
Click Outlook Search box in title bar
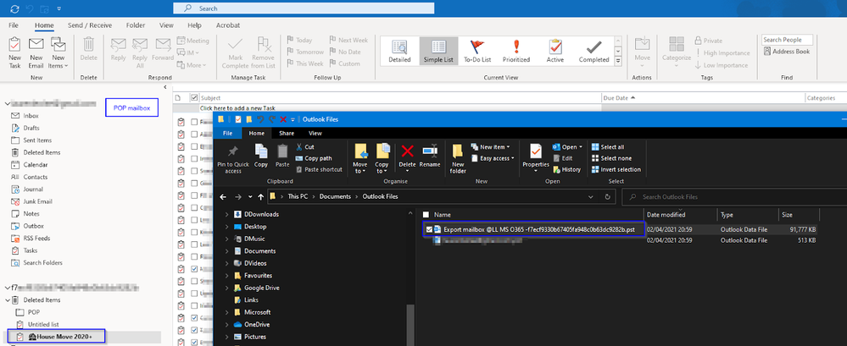(304, 8)
